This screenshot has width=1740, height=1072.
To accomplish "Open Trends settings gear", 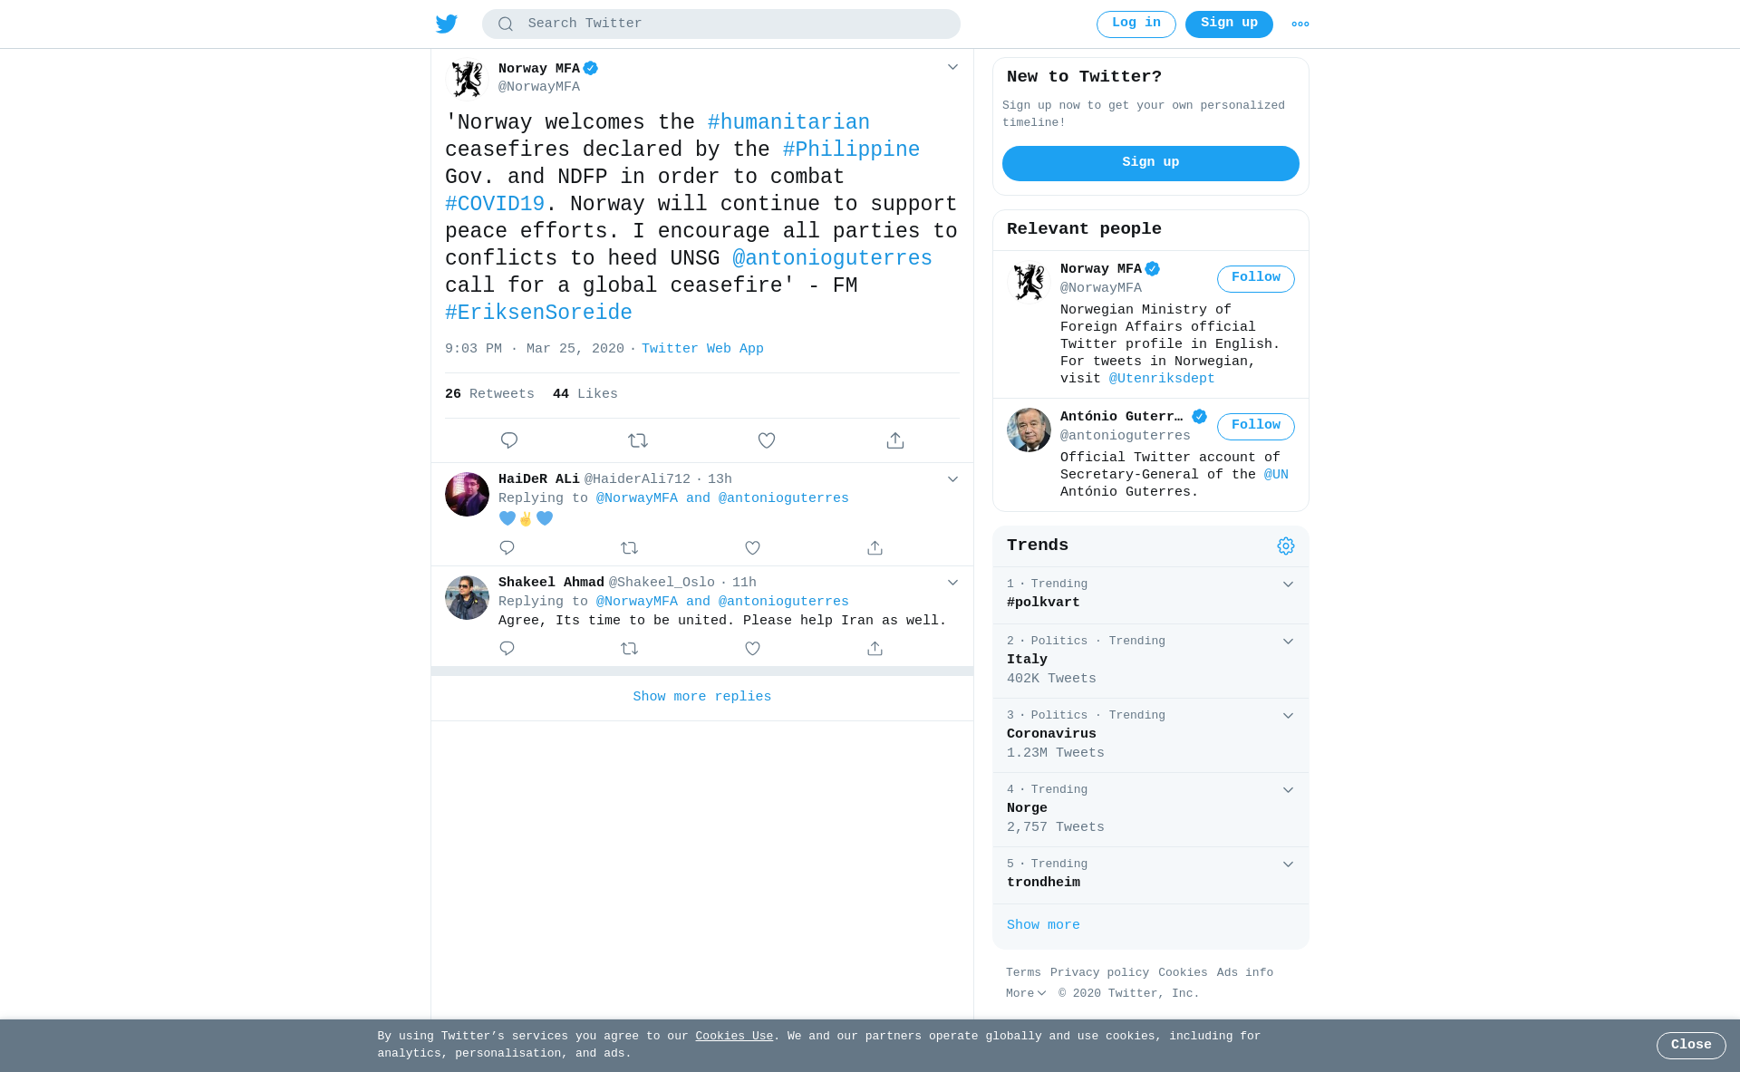I will click(x=1286, y=546).
